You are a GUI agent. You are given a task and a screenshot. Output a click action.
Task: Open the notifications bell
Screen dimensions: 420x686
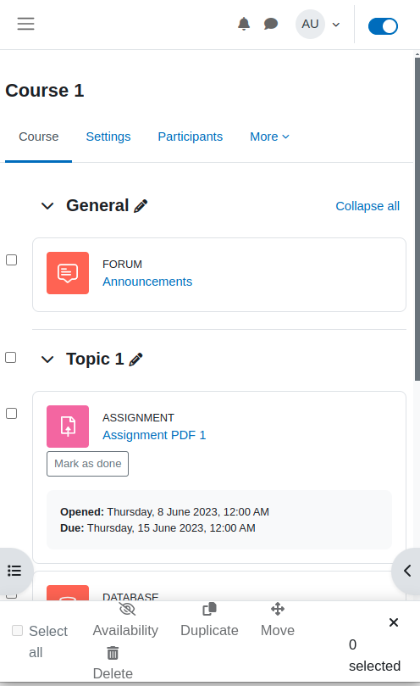click(x=244, y=24)
